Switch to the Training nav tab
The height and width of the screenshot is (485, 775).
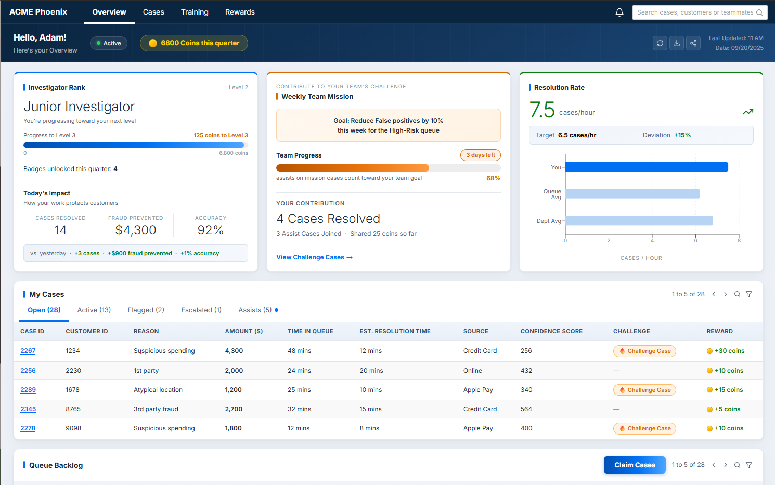coord(195,12)
